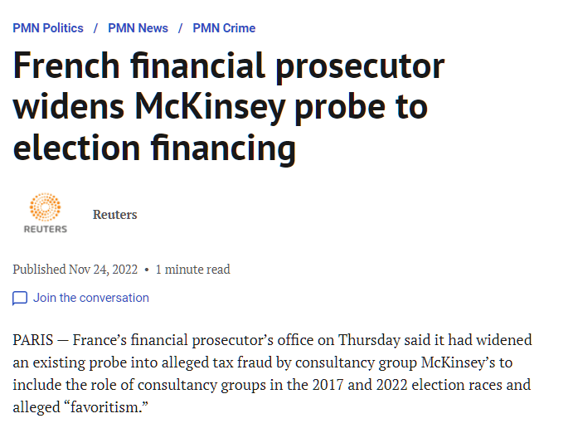The height and width of the screenshot is (428, 573).
Task: Click the bullet separator beside the publish date
Action: (147, 270)
